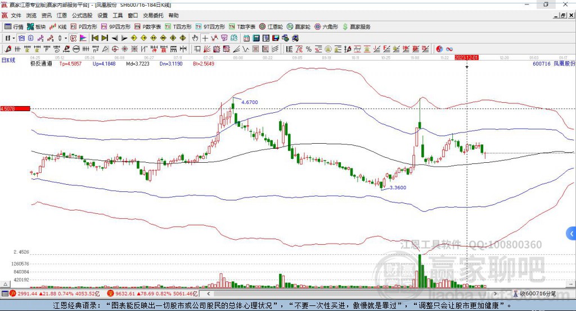Screen dimensions: 576x311
Task: Open the 江恩轮 Gann wheel
Action: (271, 27)
